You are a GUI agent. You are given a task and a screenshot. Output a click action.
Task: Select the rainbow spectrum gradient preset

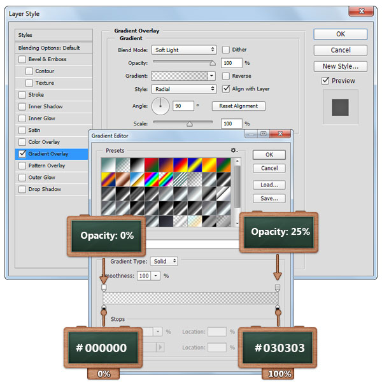[152, 179]
